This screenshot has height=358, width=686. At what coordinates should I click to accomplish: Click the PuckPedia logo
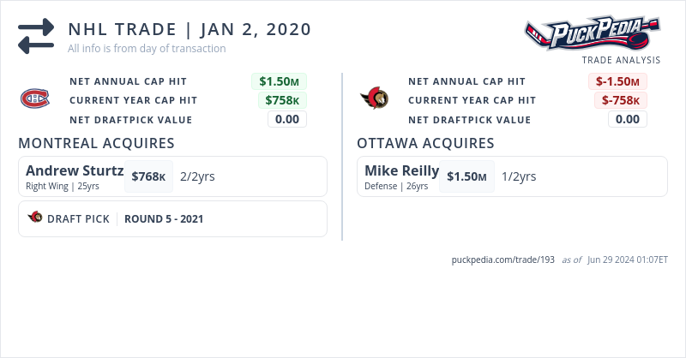[593, 35]
